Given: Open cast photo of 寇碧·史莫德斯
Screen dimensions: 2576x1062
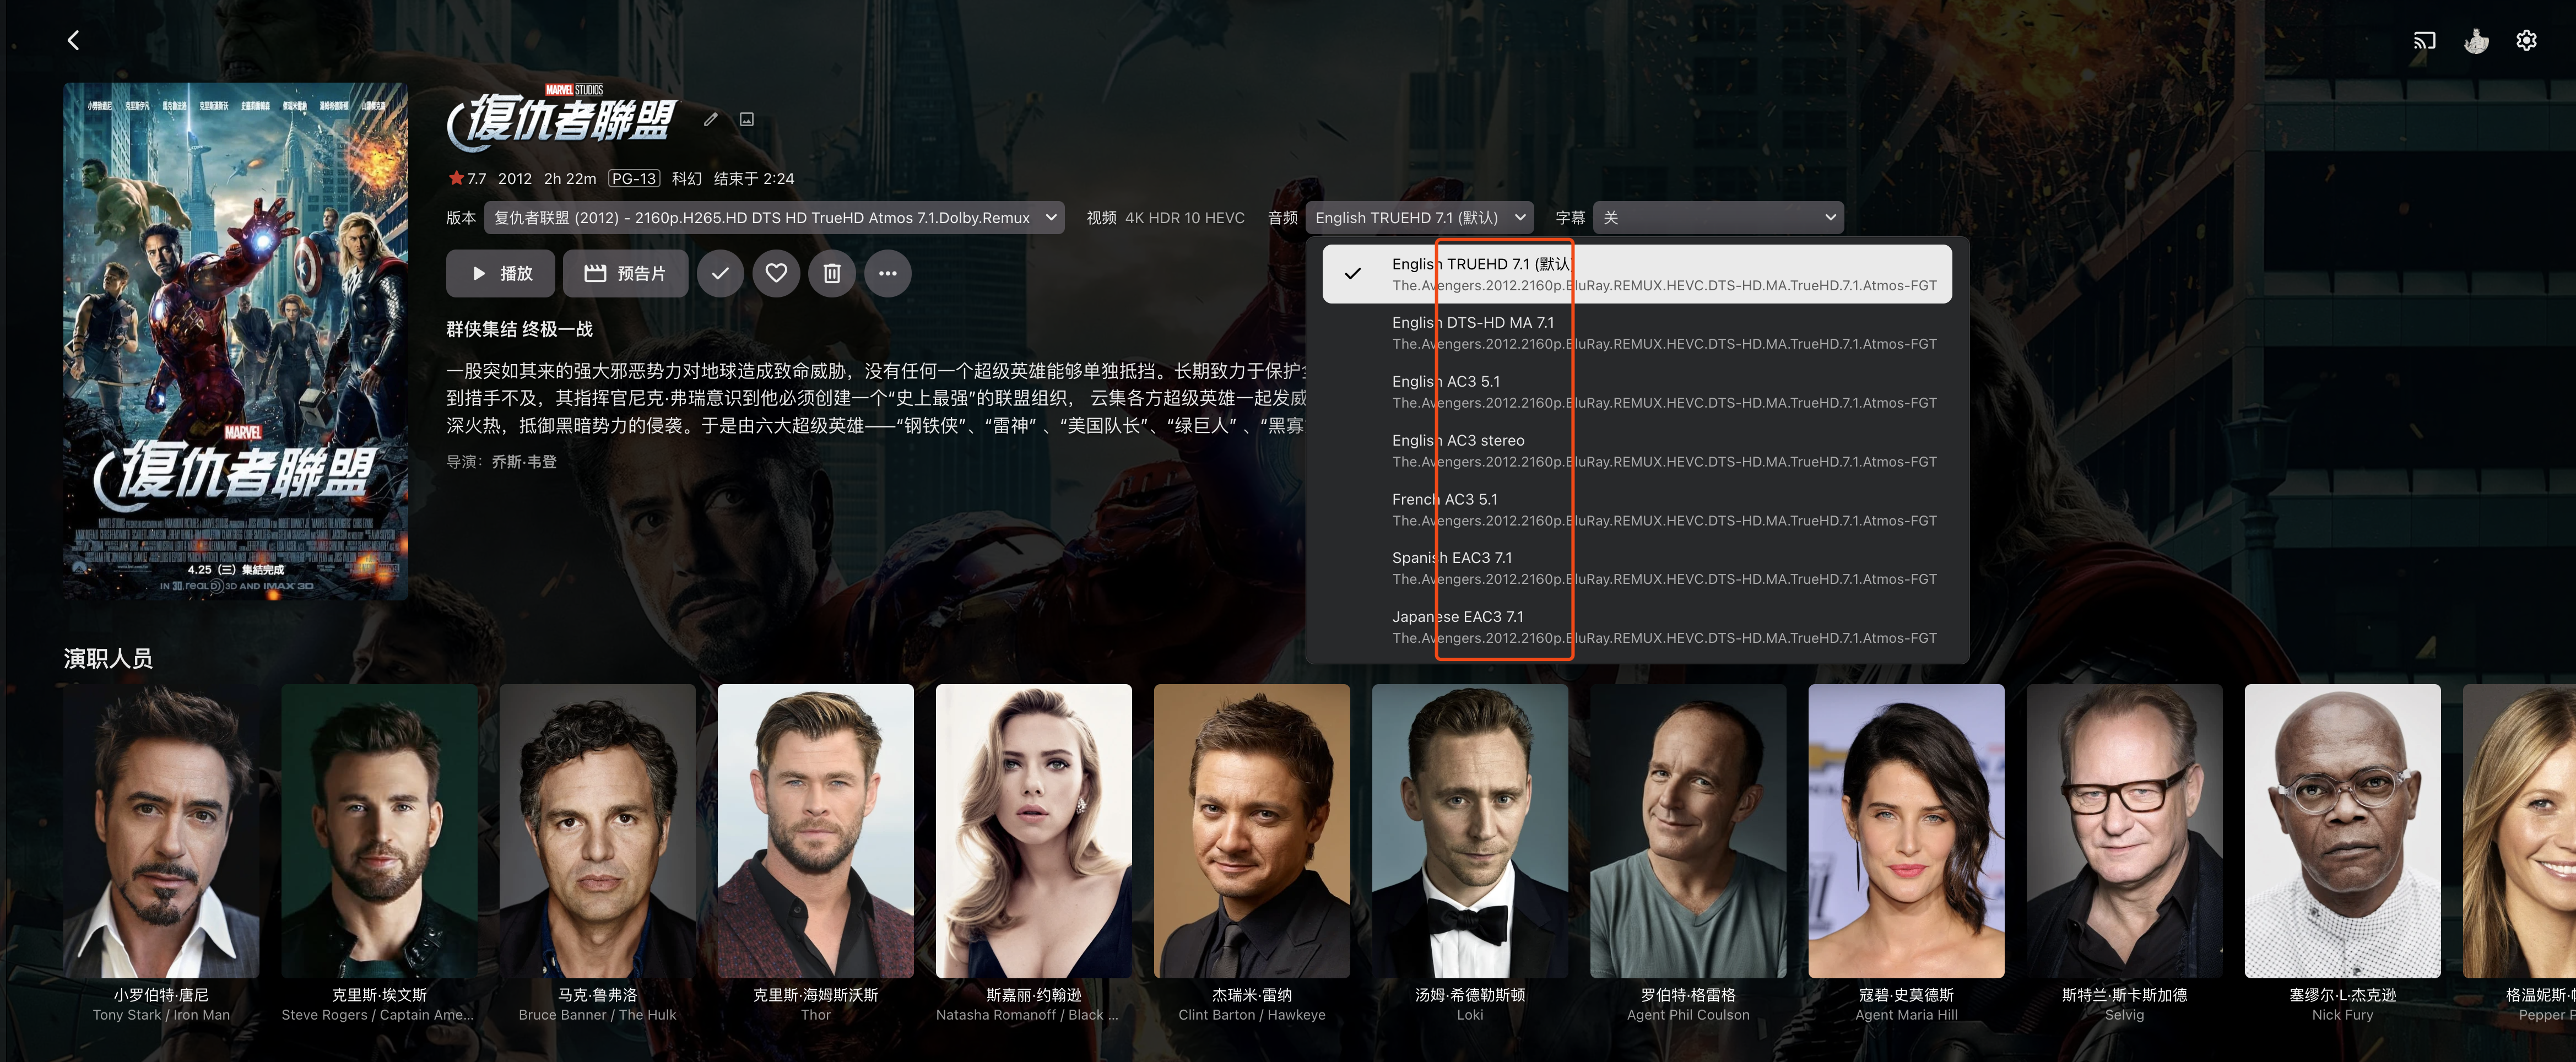Looking at the screenshot, I should click(x=1906, y=831).
